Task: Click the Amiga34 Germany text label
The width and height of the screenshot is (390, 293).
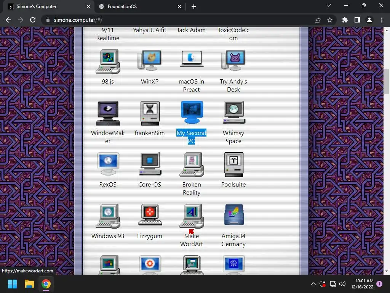Action: pos(233,240)
